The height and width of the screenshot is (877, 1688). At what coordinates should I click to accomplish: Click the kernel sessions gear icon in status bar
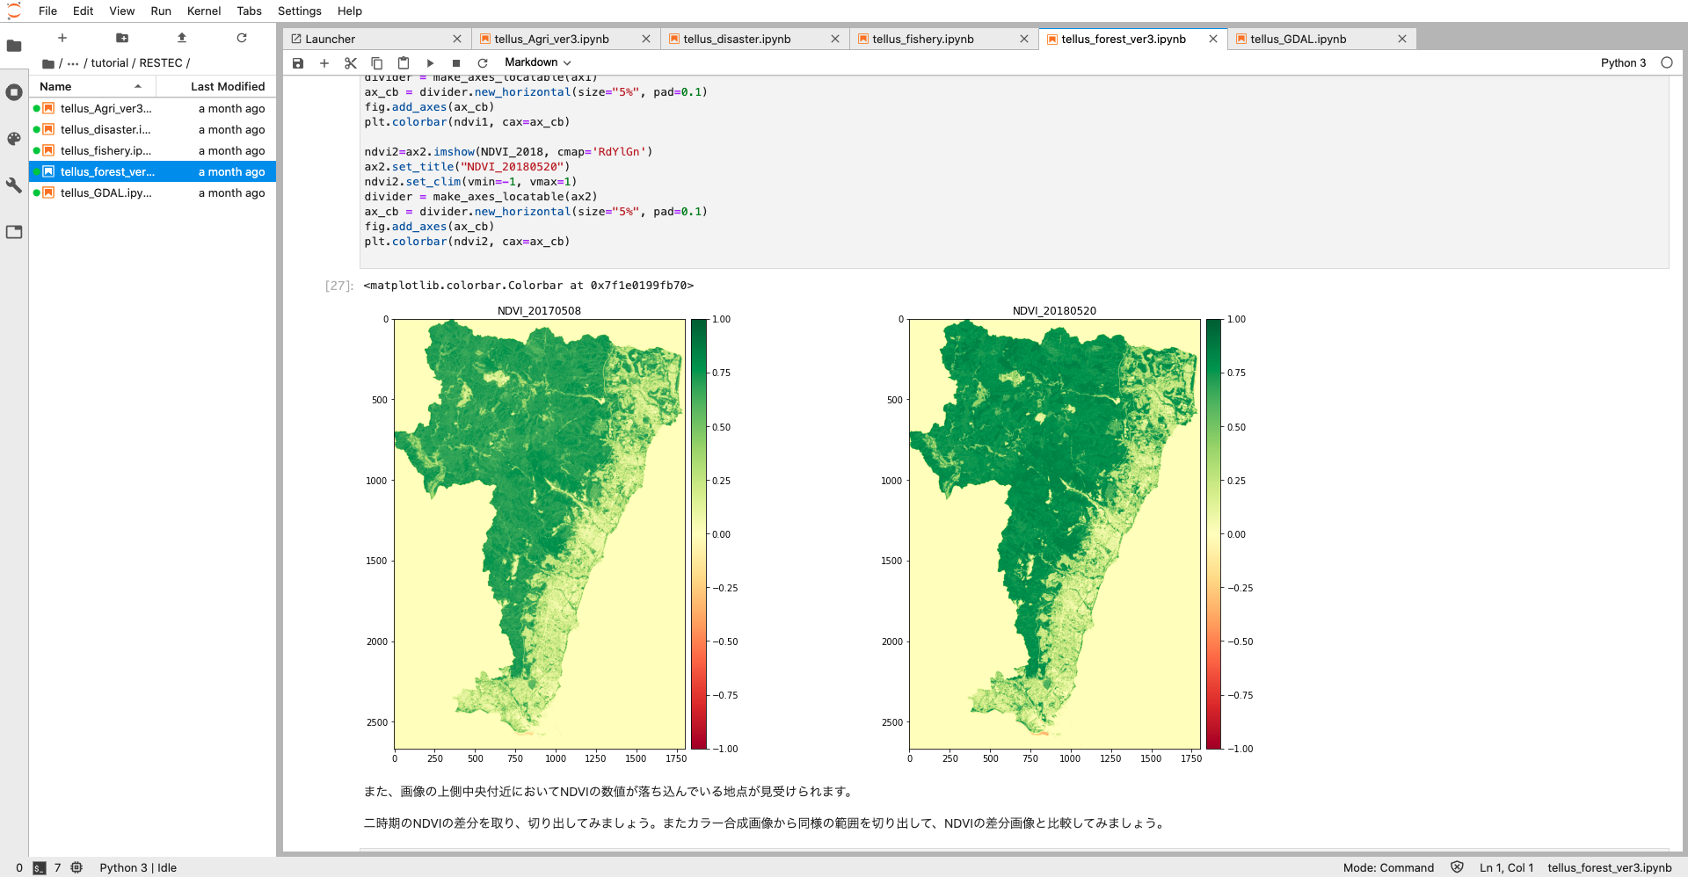coord(76,867)
